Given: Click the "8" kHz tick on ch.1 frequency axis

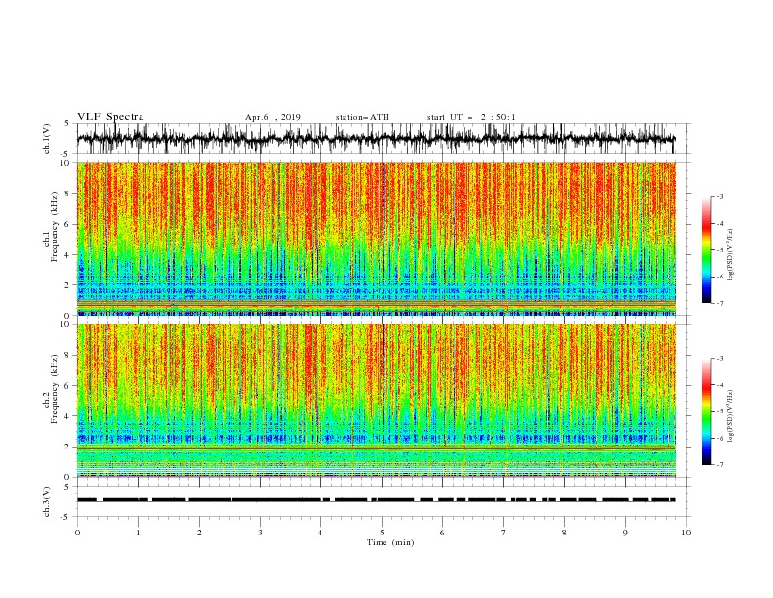Looking at the screenshot, I should 68,193.
